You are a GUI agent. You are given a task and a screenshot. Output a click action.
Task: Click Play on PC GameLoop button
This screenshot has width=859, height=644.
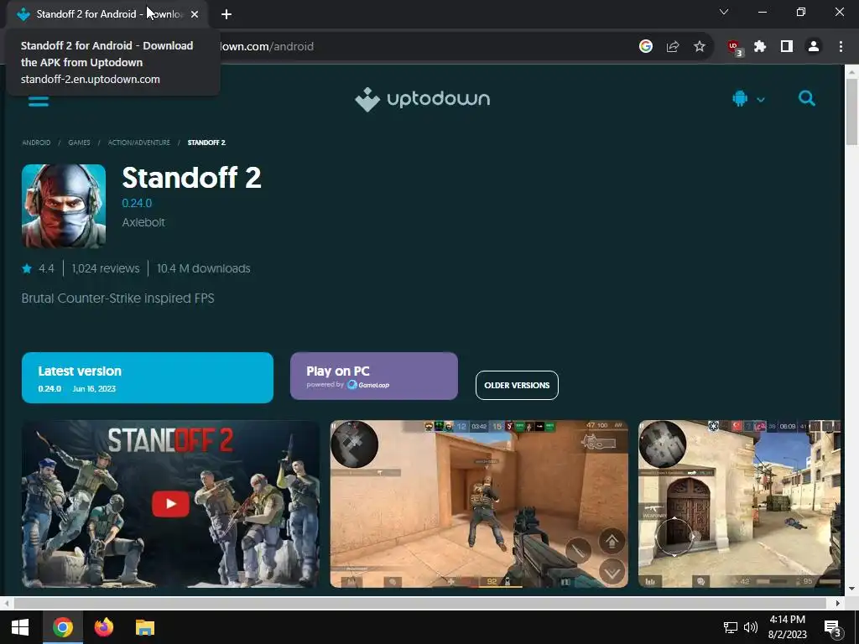tap(373, 377)
